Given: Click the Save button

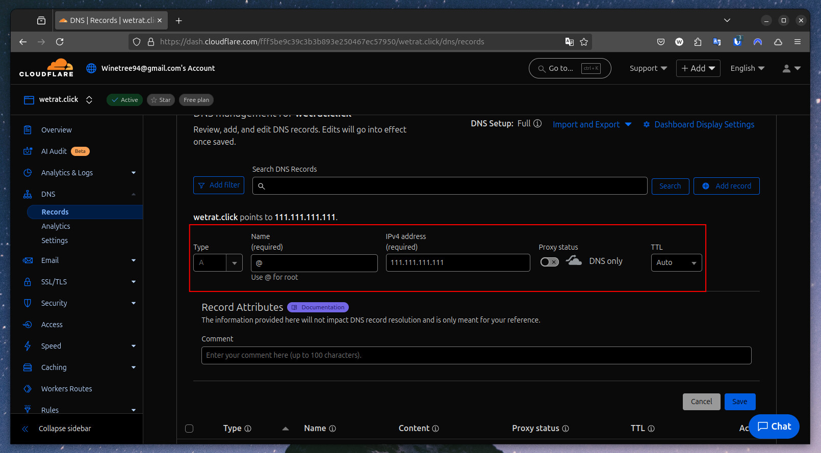Looking at the screenshot, I should pos(739,402).
